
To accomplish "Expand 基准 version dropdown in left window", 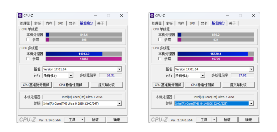I will tap(119, 69).
